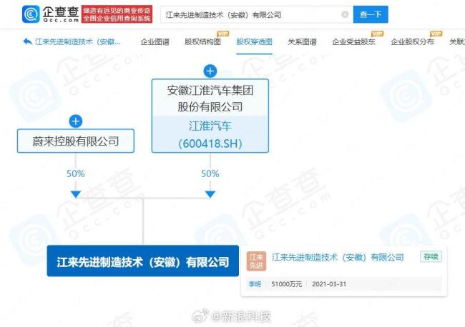Expand shareholders above 安徽江淮汽车集团 with the plus icon

(210, 71)
